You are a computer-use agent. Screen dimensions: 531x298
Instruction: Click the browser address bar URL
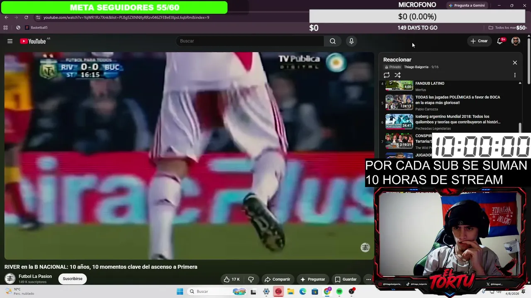click(x=126, y=17)
